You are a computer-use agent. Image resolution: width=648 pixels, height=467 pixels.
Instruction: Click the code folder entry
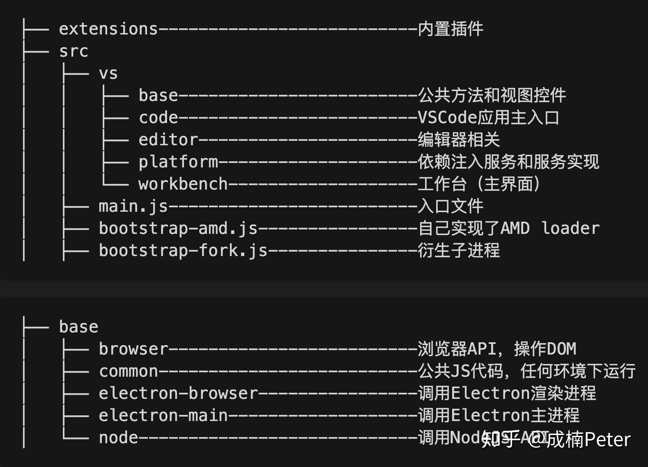click(158, 118)
